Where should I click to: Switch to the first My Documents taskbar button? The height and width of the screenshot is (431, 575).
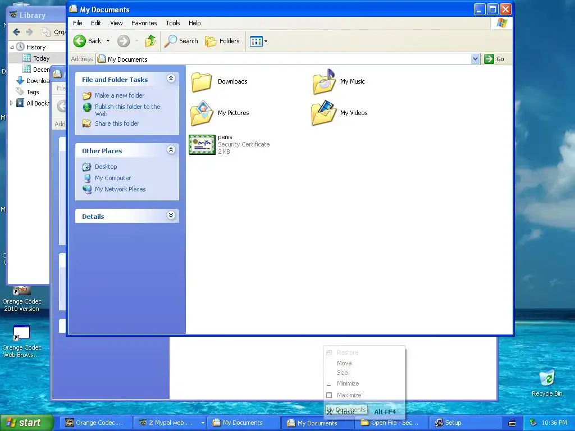243,423
